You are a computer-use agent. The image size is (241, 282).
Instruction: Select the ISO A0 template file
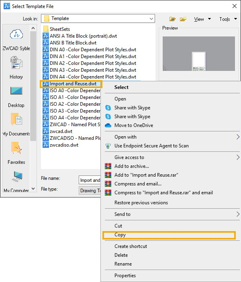71,91
